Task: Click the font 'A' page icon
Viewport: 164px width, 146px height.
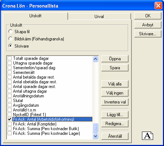Action: click(x=147, y=136)
